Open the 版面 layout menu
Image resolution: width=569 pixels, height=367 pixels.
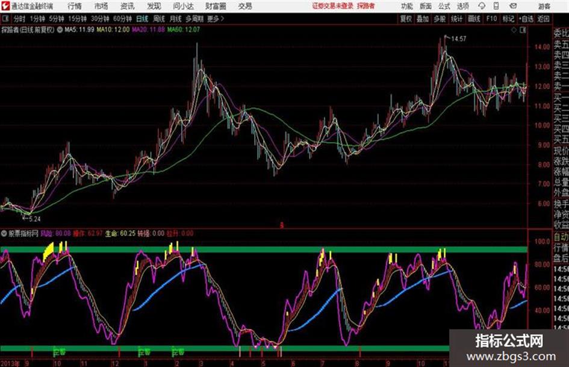click(426, 6)
